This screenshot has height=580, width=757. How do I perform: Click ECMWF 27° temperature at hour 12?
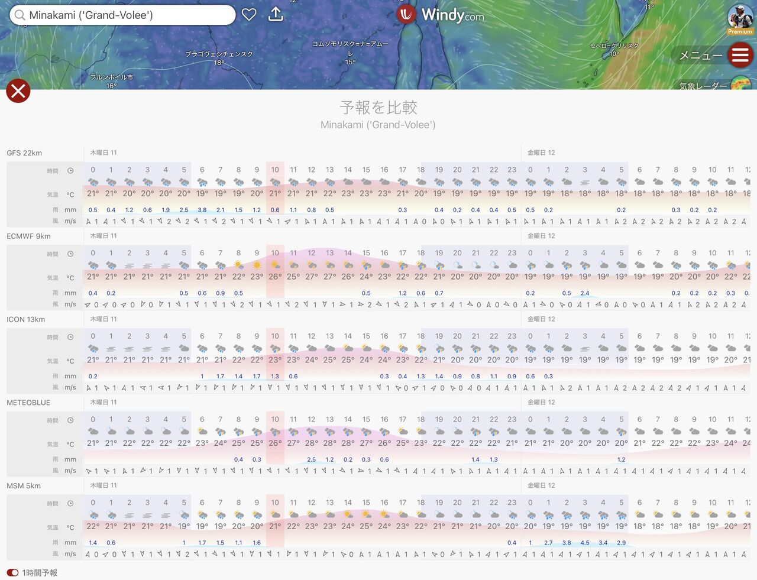coord(312,276)
